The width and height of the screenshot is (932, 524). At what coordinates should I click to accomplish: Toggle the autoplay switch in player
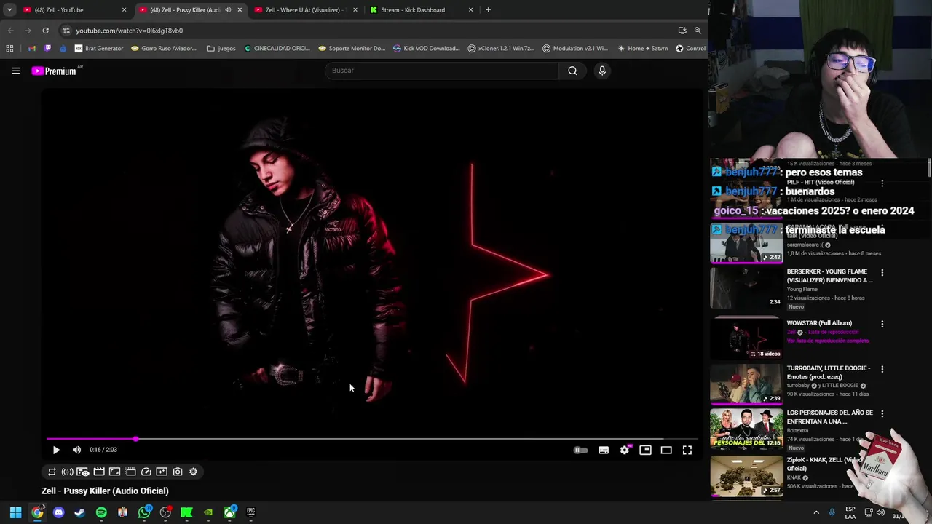pyautogui.click(x=580, y=450)
